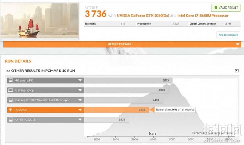This screenshot has width=244, height=145.
Task: Click the chart icon beside Other Results heading
Action: pos(8,71)
